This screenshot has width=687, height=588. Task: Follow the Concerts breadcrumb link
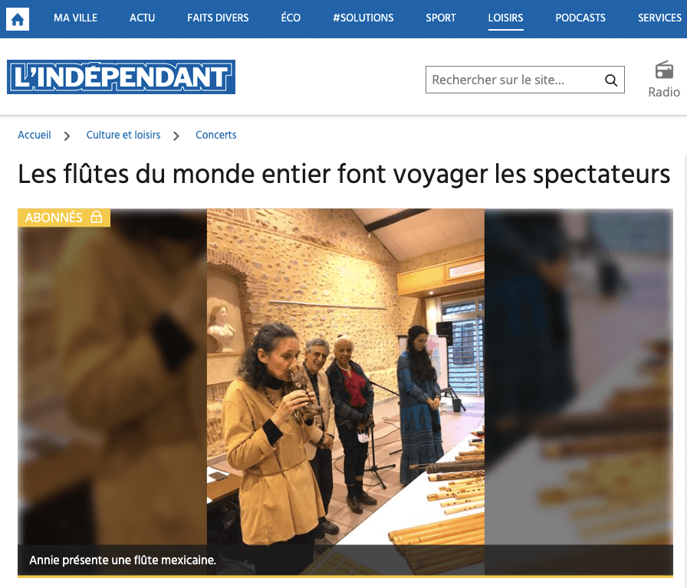216,135
